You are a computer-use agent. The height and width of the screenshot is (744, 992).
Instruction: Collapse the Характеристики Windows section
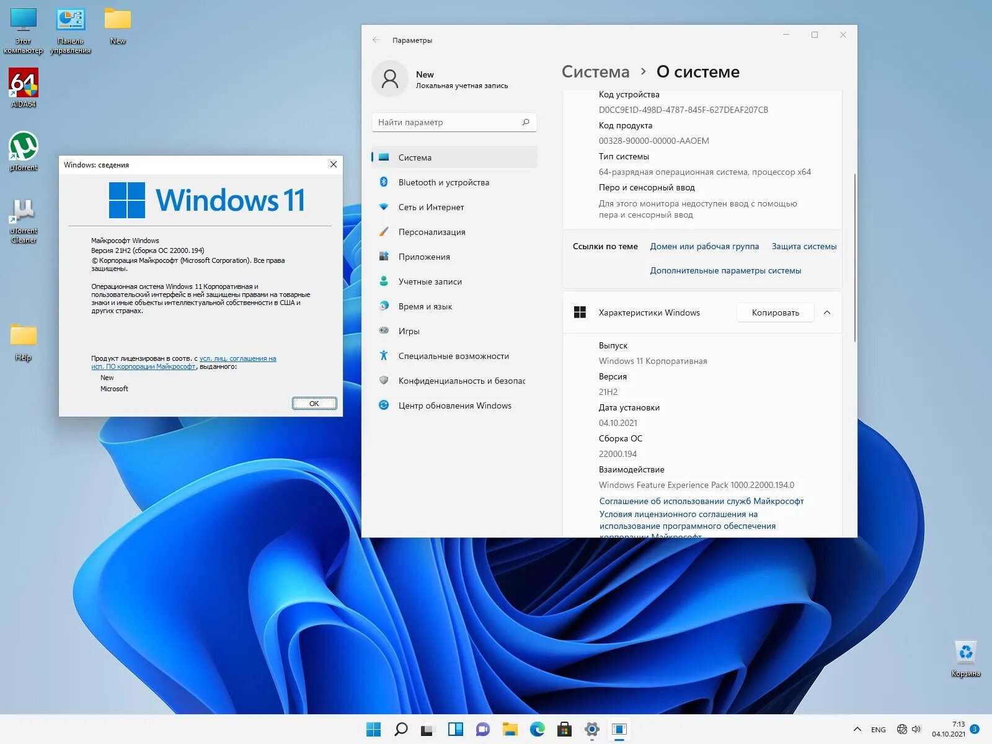point(827,312)
